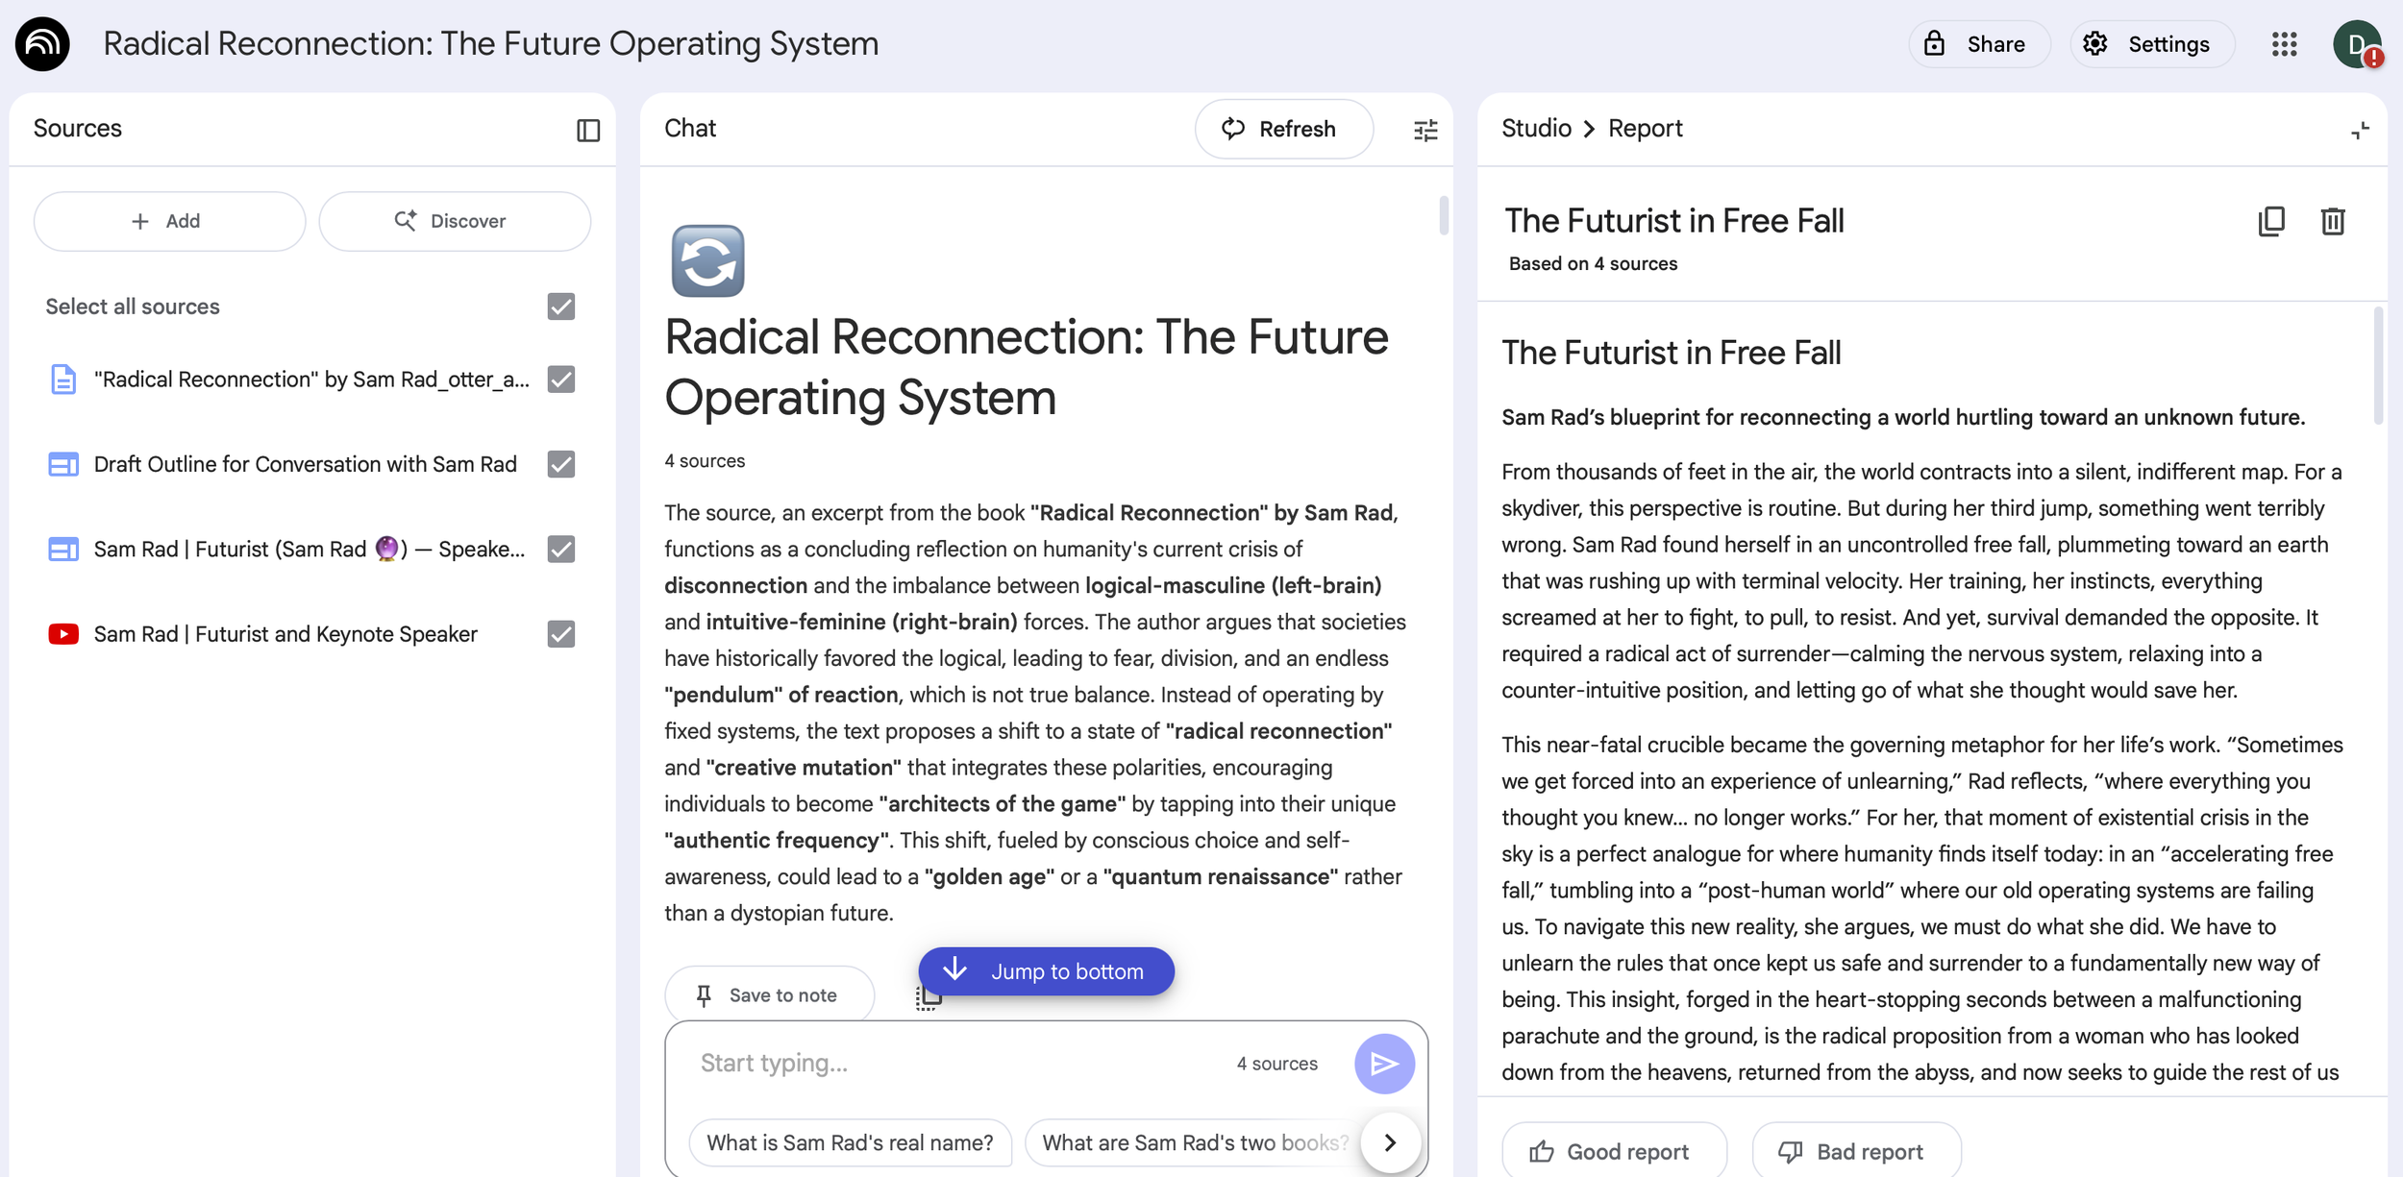Click the send message arrow
The image size is (2403, 1177).
[x=1383, y=1063]
